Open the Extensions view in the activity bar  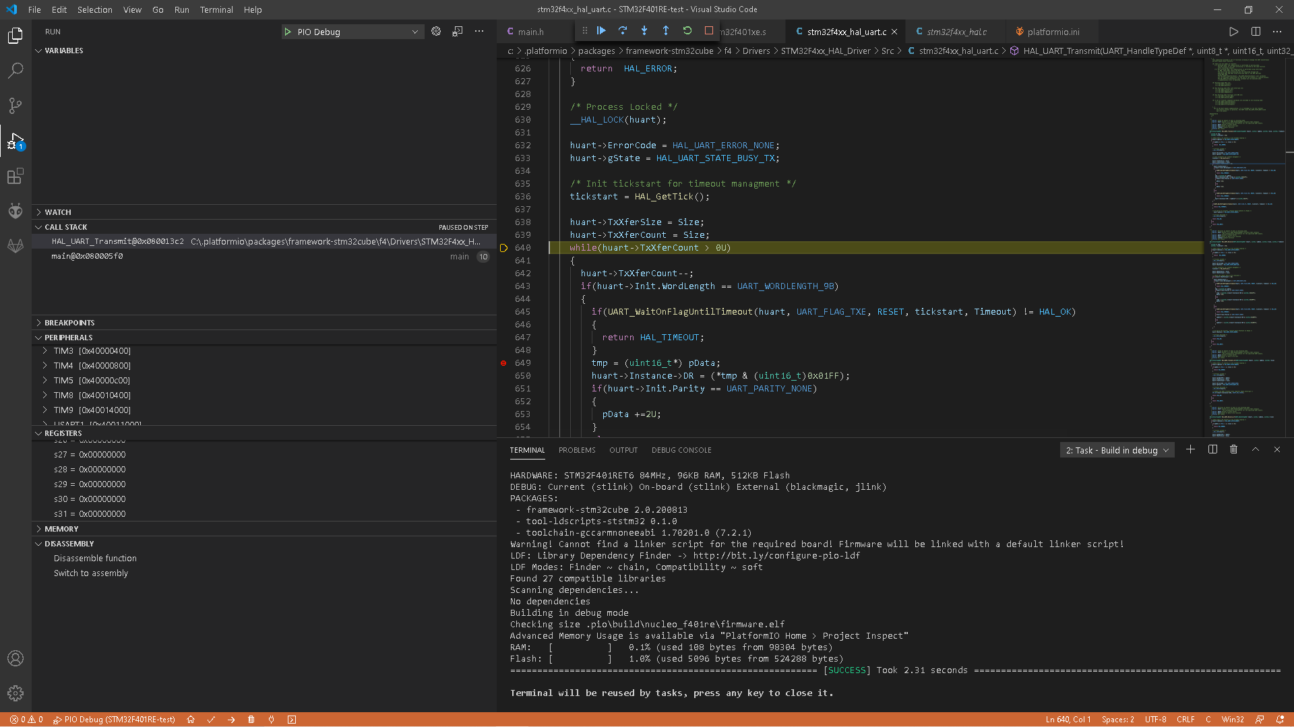[16, 176]
